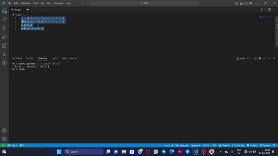Open the Run menu
This screenshot has width=278, height=156.
coord(49,3)
